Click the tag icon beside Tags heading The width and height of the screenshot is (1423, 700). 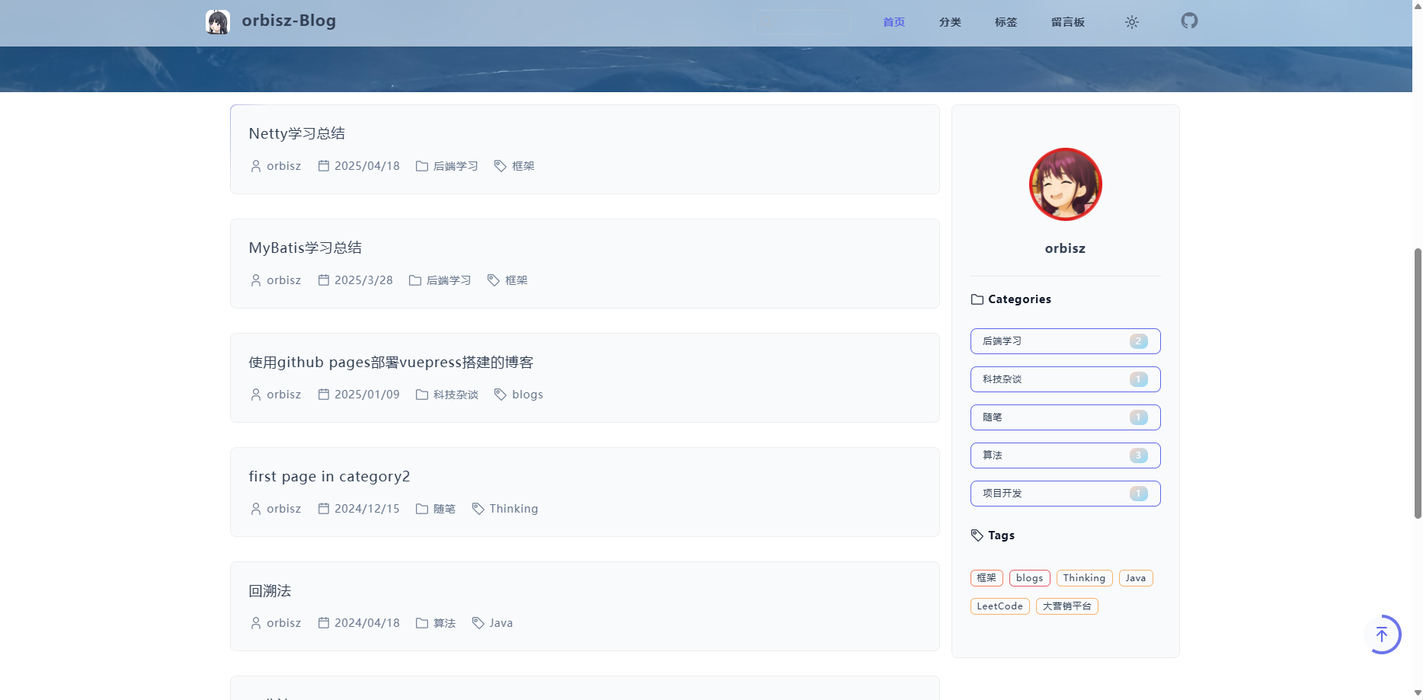(977, 535)
